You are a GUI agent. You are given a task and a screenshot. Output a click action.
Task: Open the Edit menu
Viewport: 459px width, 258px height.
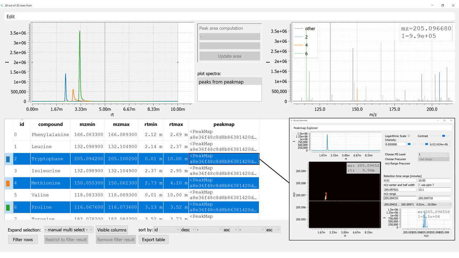(x=11, y=16)
